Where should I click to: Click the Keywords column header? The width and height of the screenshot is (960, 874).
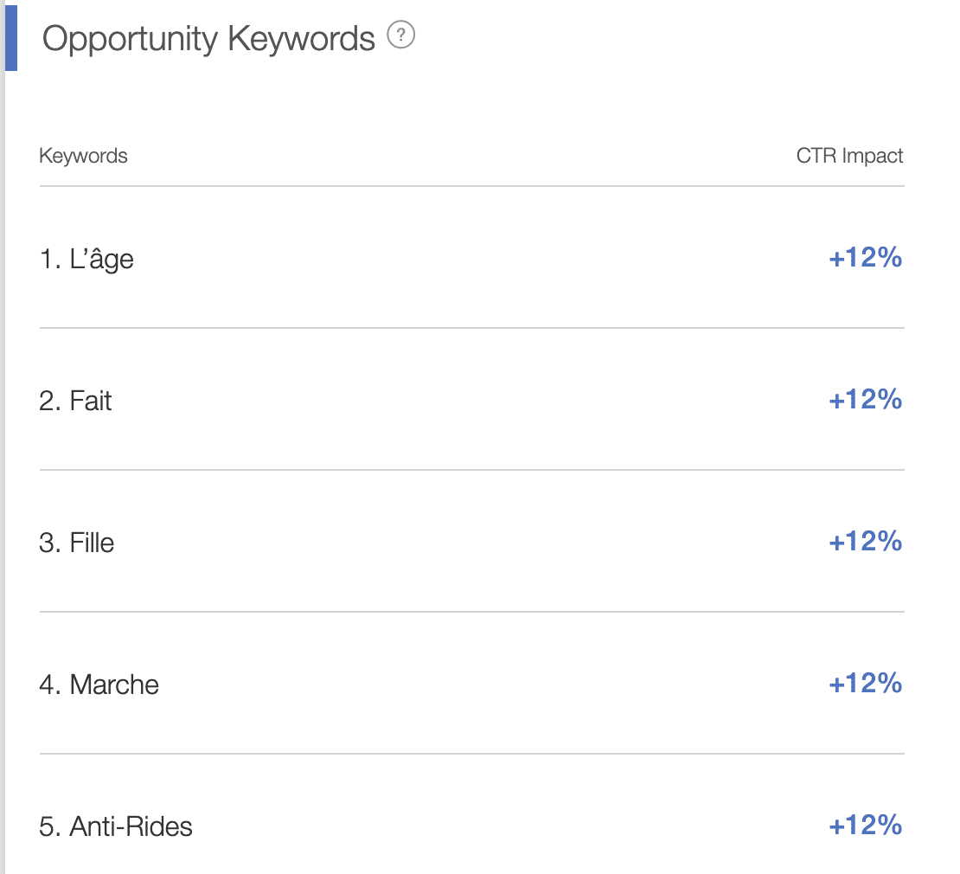pos(83,156)
